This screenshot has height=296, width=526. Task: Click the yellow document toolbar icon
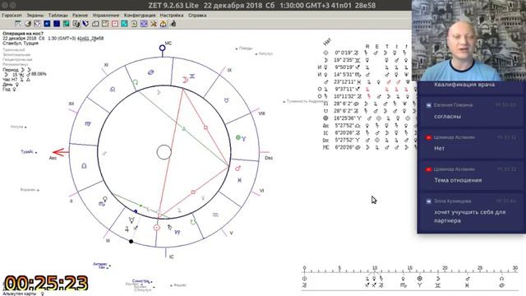pyautogui.click(x=134, y=24)
